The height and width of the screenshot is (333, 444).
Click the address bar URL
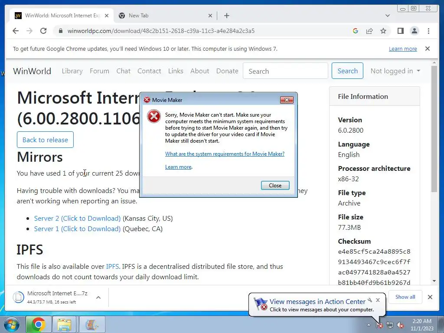[x=161, y=31]
